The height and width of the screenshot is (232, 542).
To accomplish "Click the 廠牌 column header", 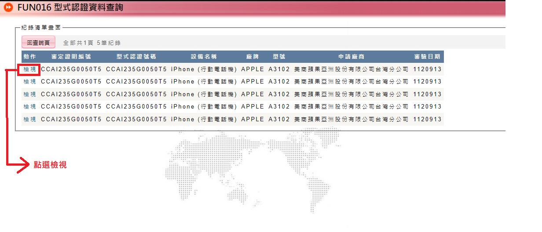I will 253,57.
